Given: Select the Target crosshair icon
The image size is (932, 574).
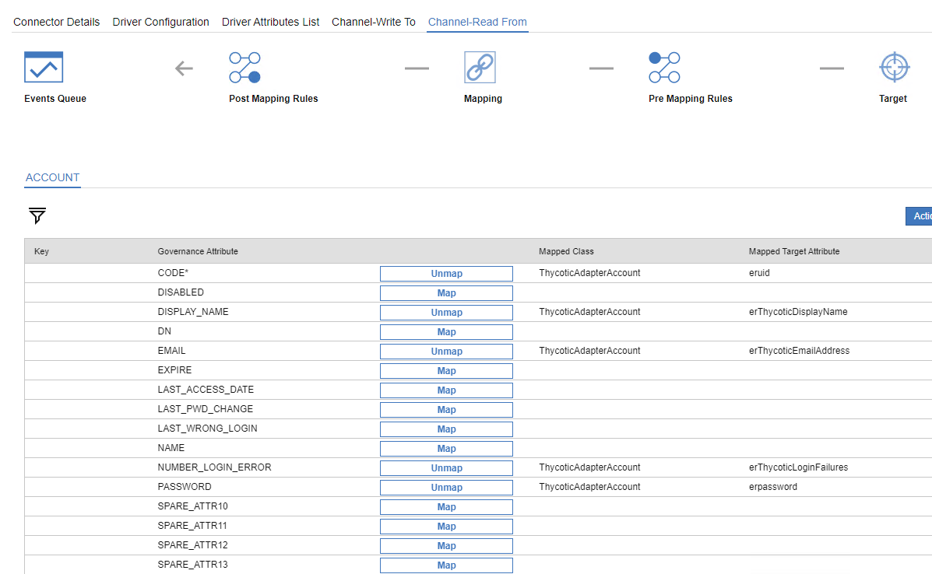Looking at the screenshot, I should click(x=894, y=68).
